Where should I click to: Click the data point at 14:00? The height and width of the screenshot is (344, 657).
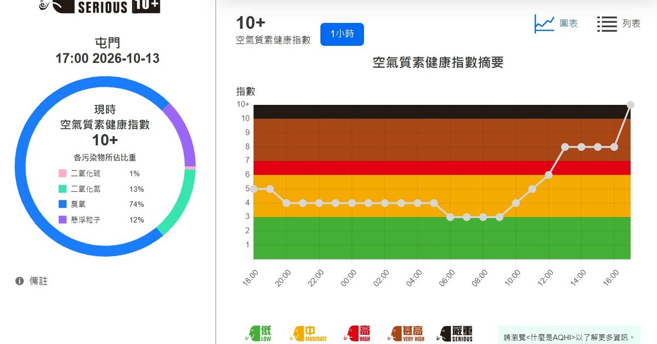click(581, 147)
